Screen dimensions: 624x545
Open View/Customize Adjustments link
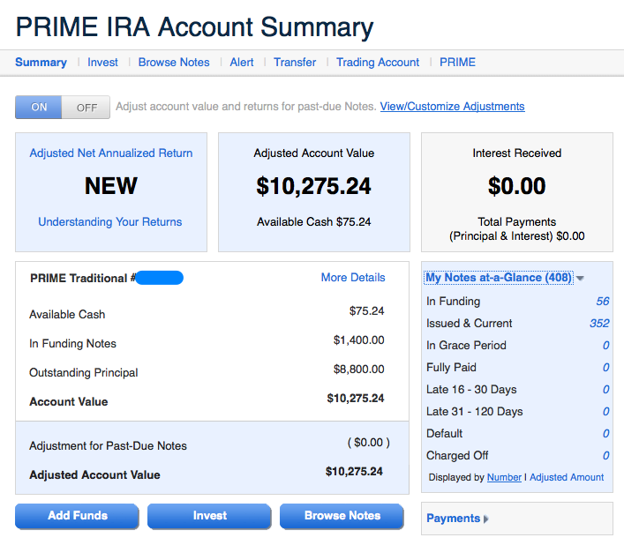point(452,107)
